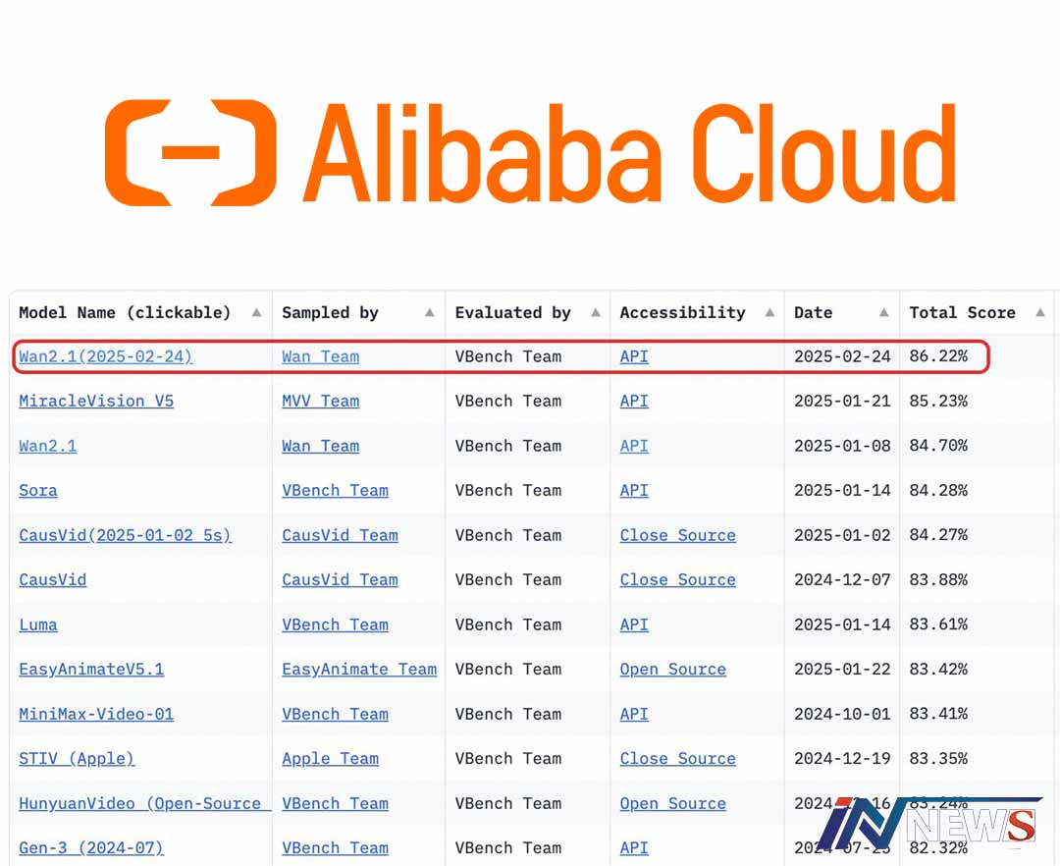
Task: Open CausVid(2025-01-02 5s) model link
Action: click(x=125, y=535)
